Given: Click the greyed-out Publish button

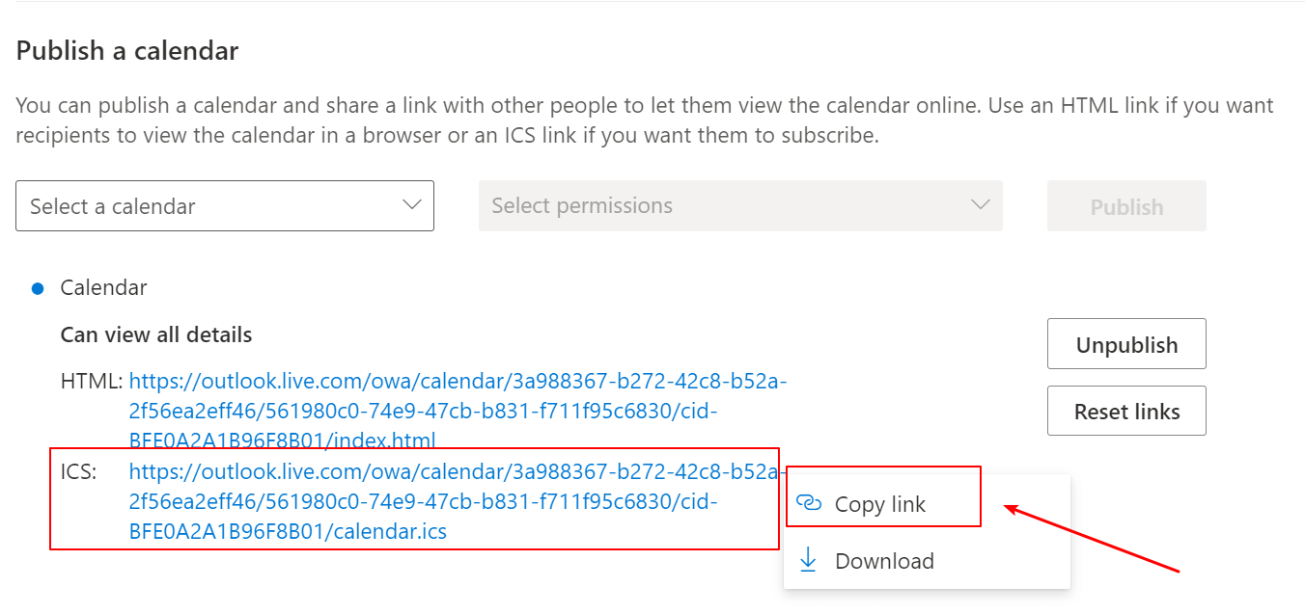Looking at the screenshot, I should 1126,206.
